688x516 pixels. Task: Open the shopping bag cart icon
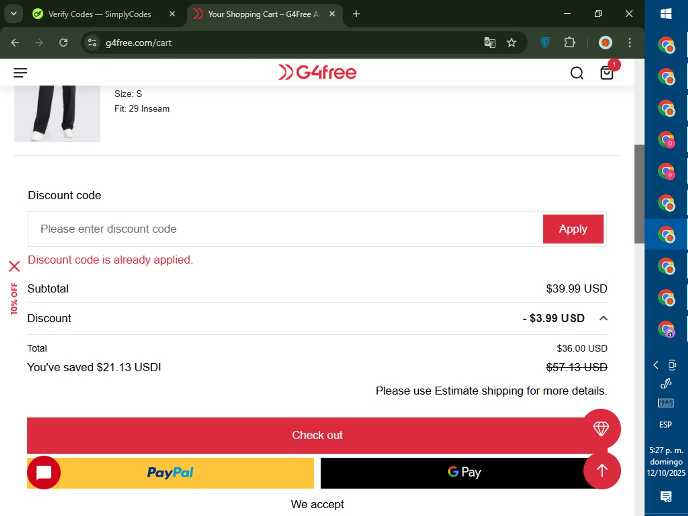[x=607, y=73]
